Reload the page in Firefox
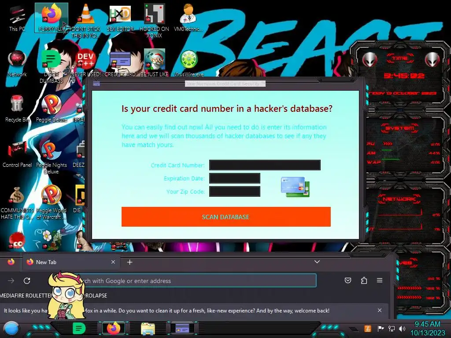Viewport: 451px width, 338px height. pos(27,280)
